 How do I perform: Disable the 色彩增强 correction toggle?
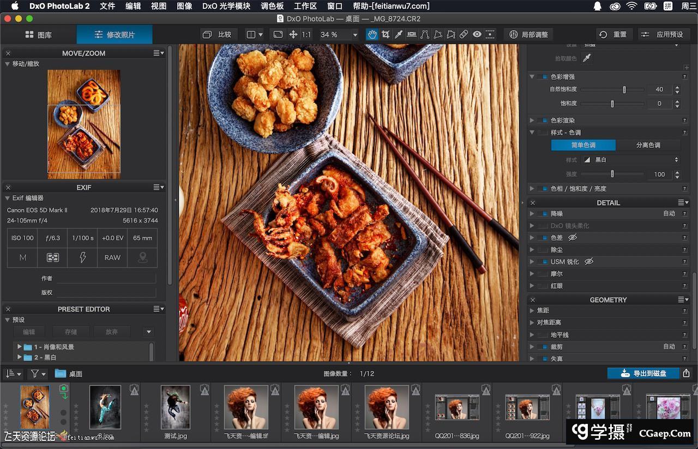coord(543,77)
